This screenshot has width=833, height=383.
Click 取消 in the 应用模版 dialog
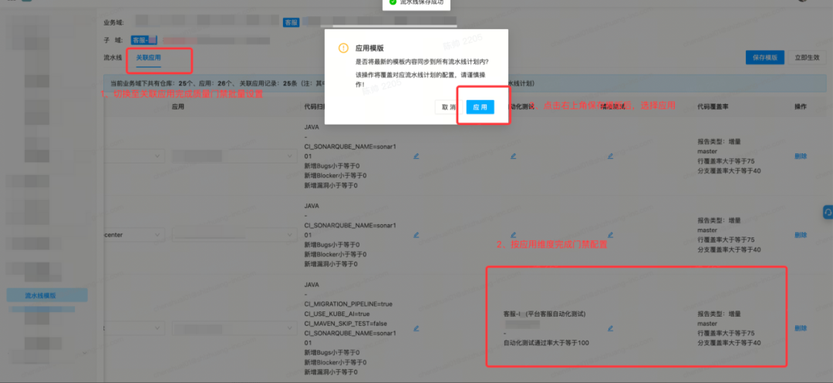click(x=448, y=106)
